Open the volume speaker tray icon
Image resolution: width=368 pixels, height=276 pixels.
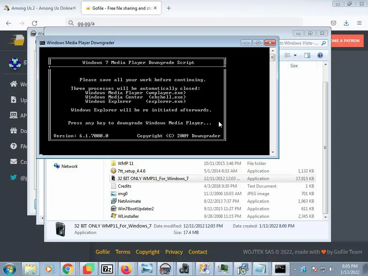332,269
